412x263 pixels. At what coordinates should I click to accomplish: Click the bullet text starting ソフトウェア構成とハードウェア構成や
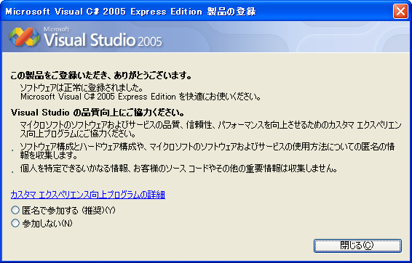pos(207,151)
